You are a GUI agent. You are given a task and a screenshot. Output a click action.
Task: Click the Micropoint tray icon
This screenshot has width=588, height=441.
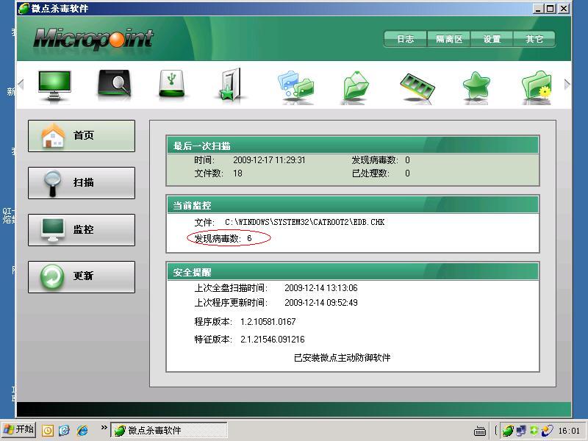pos(508,431)
